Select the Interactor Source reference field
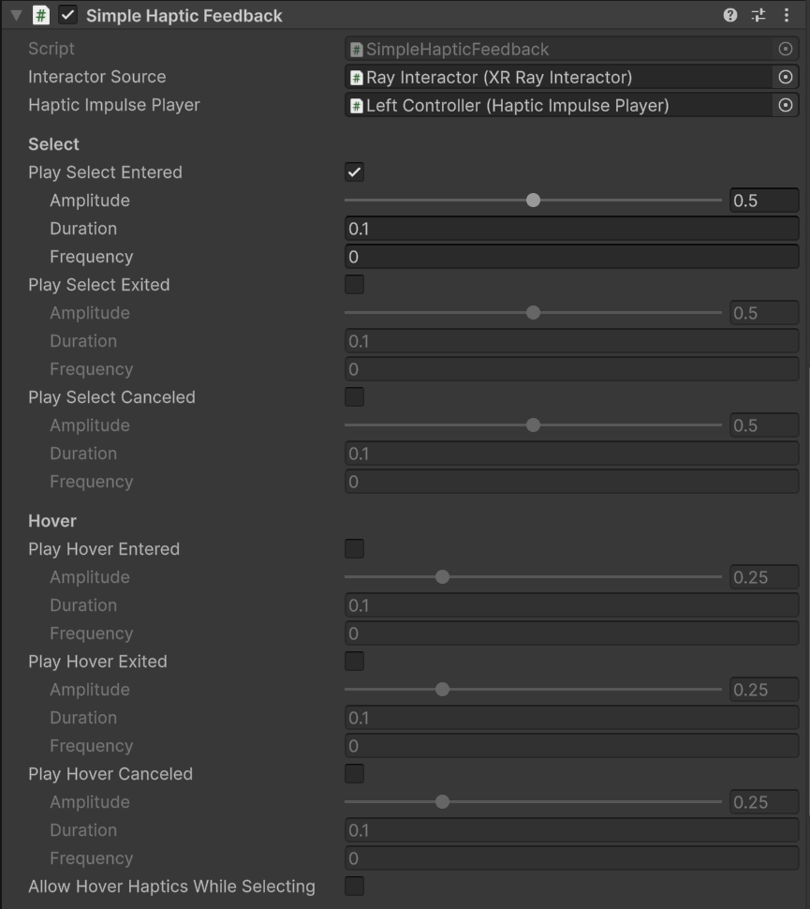The height and width of the screenshot is (909, 810). click(562, 77)
